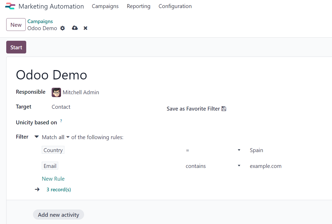Click Save as Favorite Filter text

tap(193, 109)
